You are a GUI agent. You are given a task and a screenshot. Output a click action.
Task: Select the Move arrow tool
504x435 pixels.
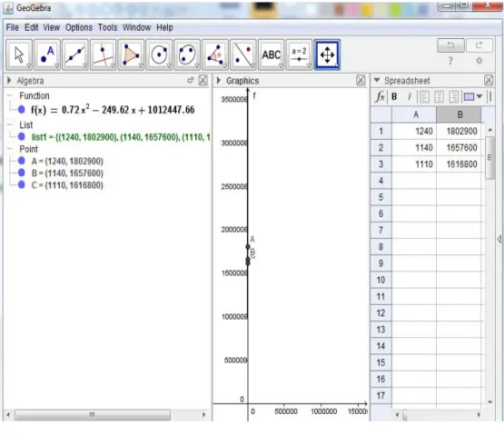19,54
